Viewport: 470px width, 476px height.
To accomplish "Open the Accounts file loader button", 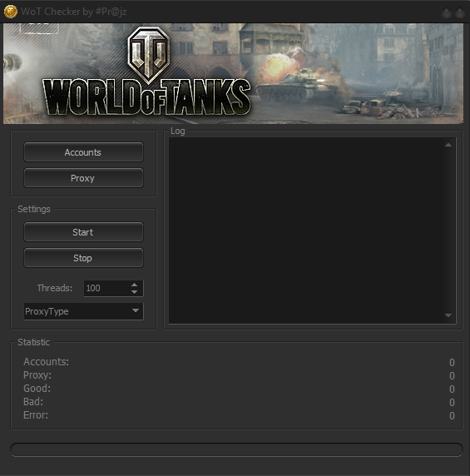I will pos(83,152).
